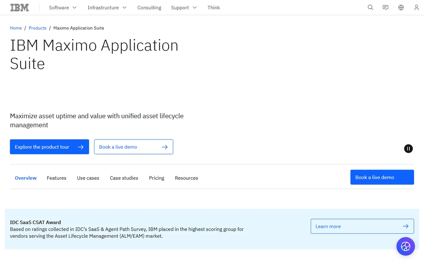Image resolution: width=424 pixels, height=265 pixels.
Task: Select the Overview tab
Action: (26, 178)
